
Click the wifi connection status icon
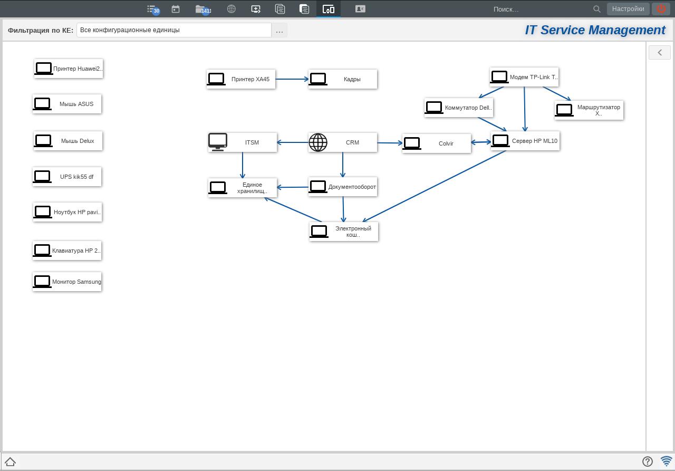(667, 461)
